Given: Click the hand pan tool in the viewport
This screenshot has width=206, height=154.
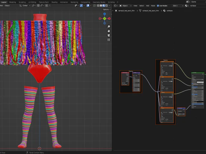Looking at the screenshot, I should point(109,31).
